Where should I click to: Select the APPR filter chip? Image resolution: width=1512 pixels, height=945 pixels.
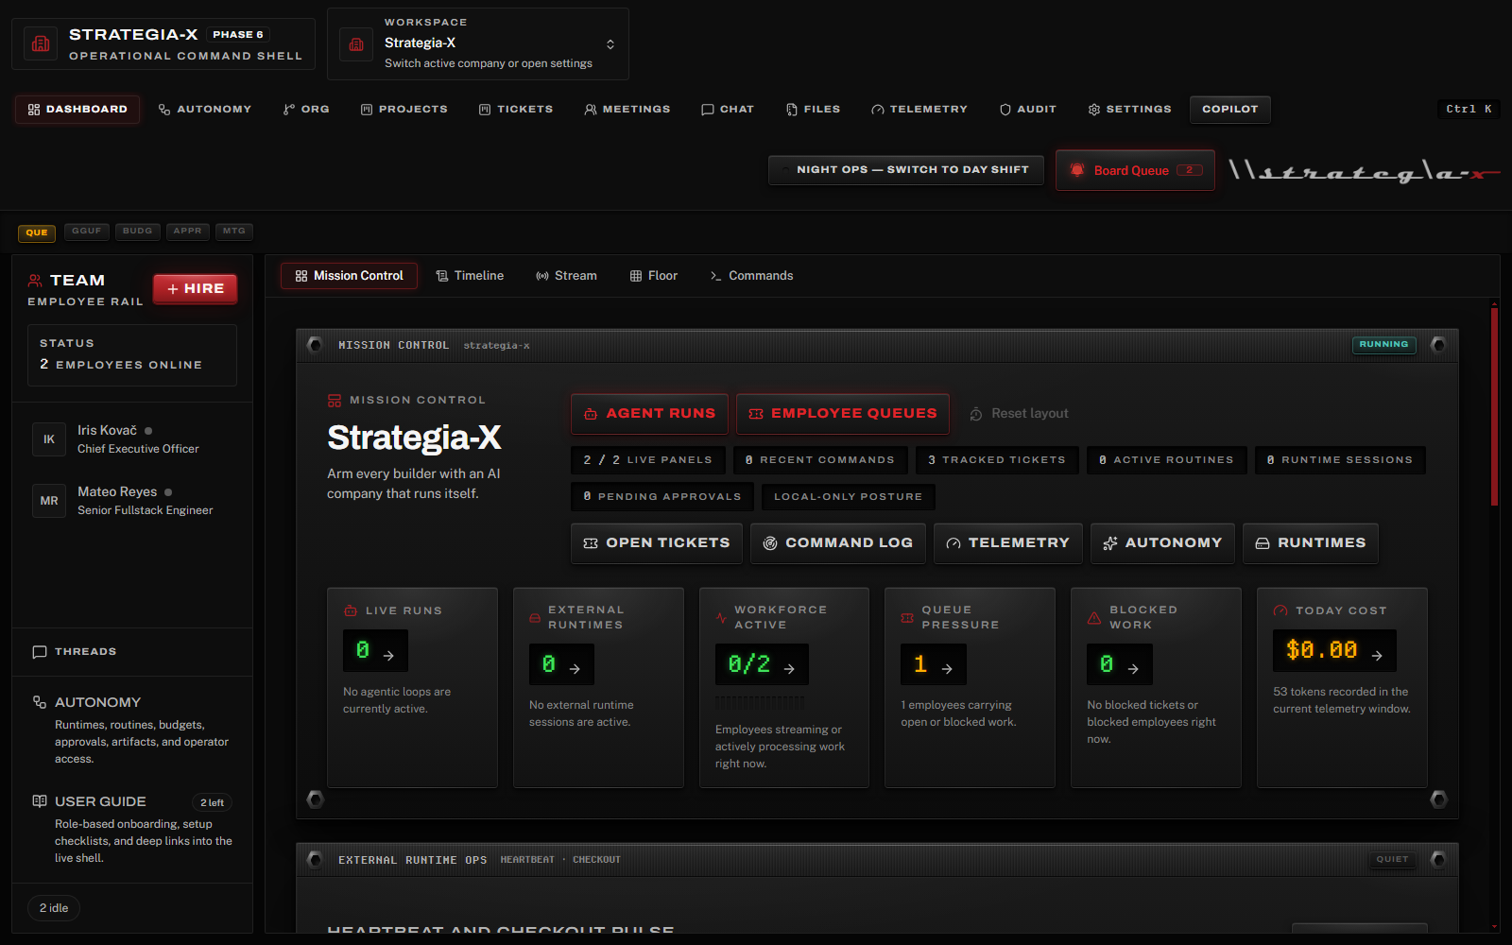pos(187,232)
